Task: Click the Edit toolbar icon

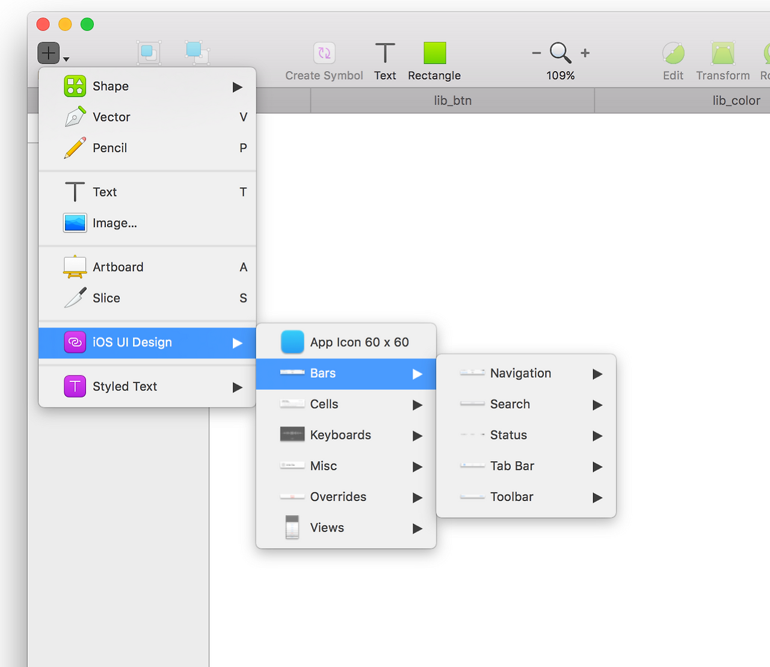Action: point(673,53)
